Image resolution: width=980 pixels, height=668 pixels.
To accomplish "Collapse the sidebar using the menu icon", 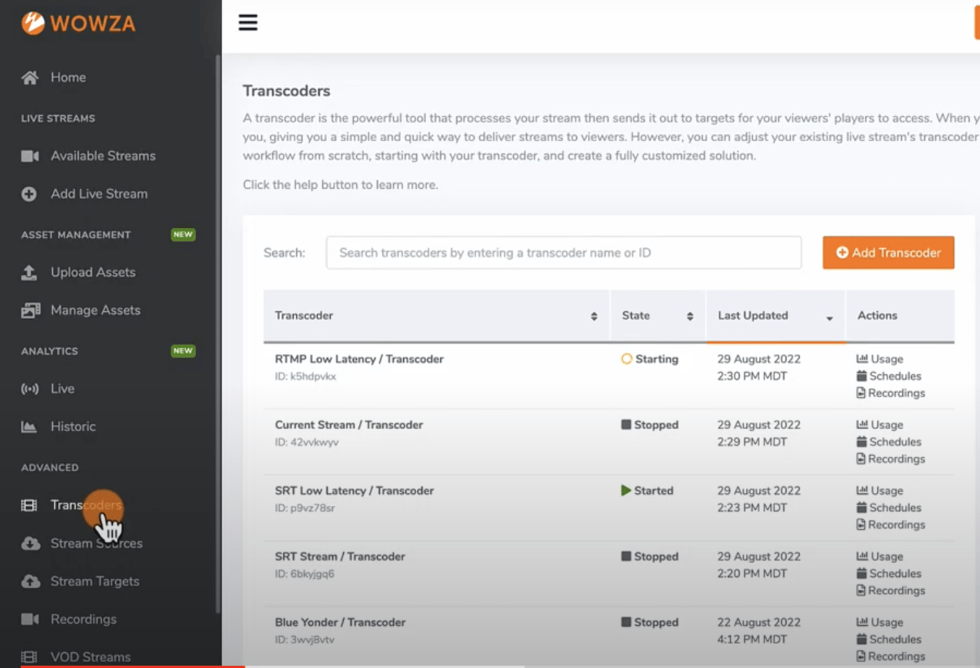I will 248,22.
